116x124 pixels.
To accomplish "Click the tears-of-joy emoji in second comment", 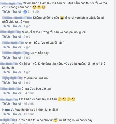I will pos(62,18).
